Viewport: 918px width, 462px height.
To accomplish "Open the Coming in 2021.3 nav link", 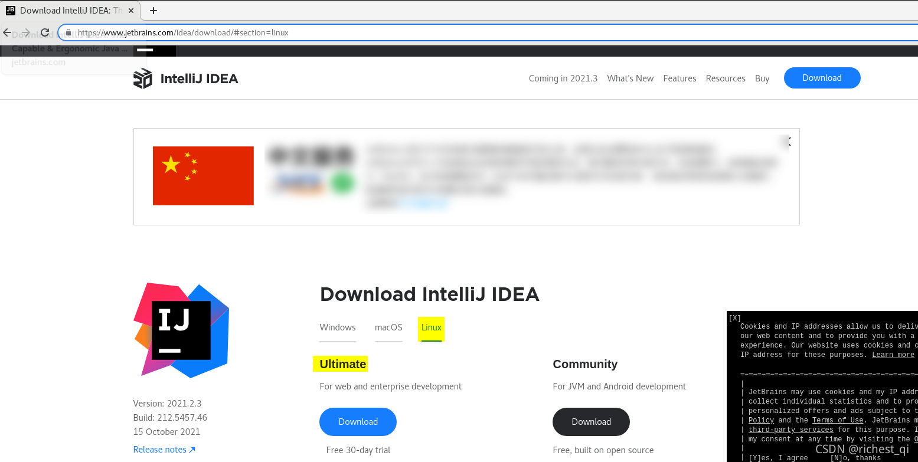I will coord(563,78).
